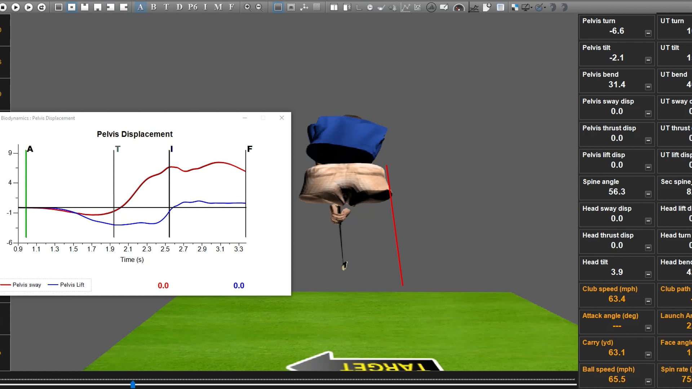Open the grid view layout icon
Image resolution: width=692 pixels, height=389 pixels.
click(x=318, y=7)
